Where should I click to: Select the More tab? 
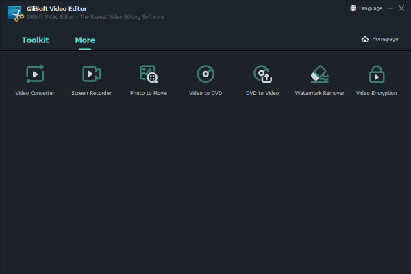click(x=85, y=40)
